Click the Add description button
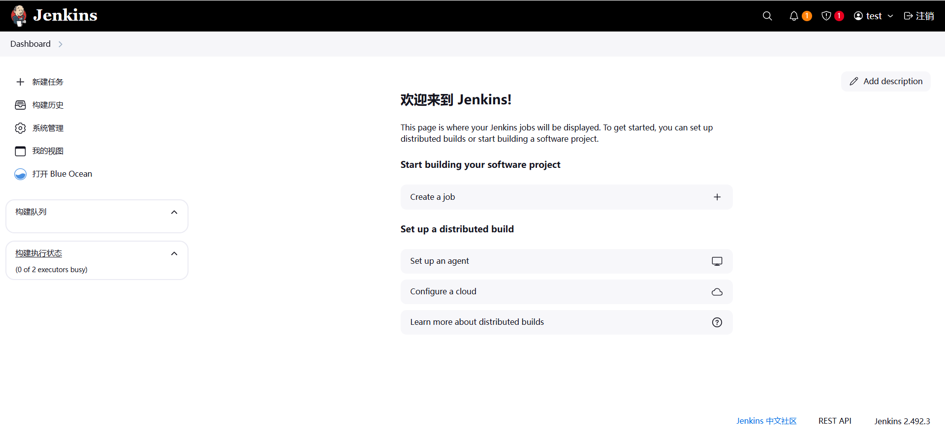Image resolution: width=945 pixels, height=438 pixels. [x=886, y=81]
